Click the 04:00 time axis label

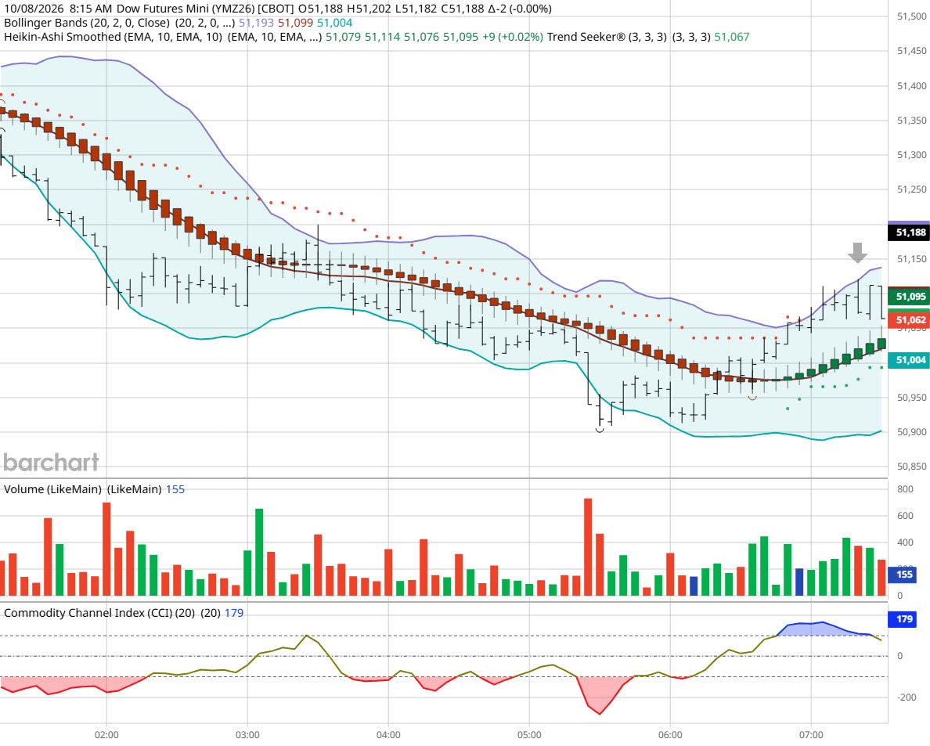(388, 735)
